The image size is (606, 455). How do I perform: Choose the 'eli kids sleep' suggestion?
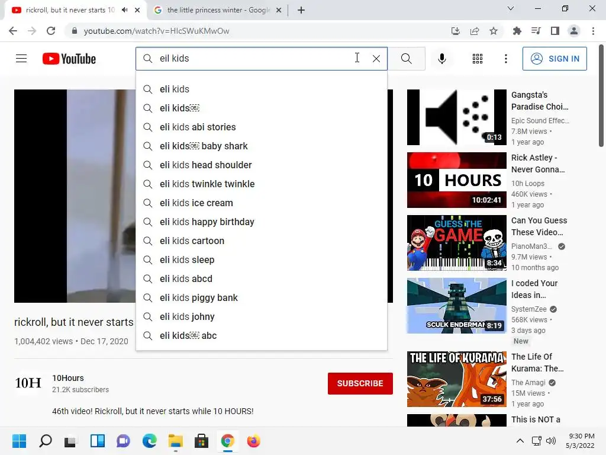pos(262,259)
